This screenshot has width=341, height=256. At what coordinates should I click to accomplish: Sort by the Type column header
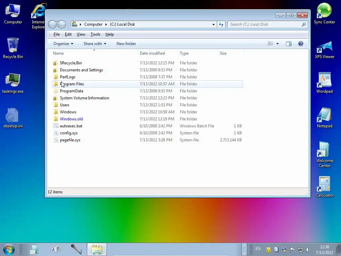[x=197, y=53]
